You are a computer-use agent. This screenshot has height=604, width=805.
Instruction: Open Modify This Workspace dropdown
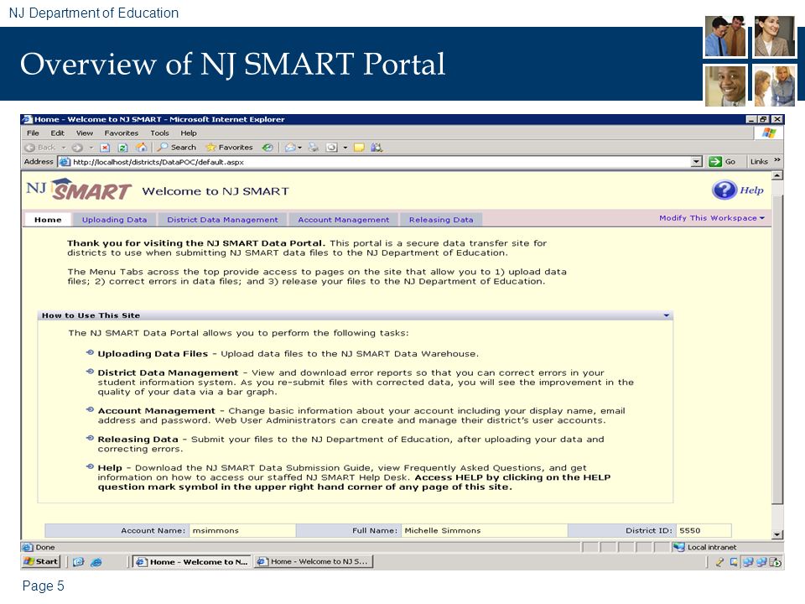[712, 218]
